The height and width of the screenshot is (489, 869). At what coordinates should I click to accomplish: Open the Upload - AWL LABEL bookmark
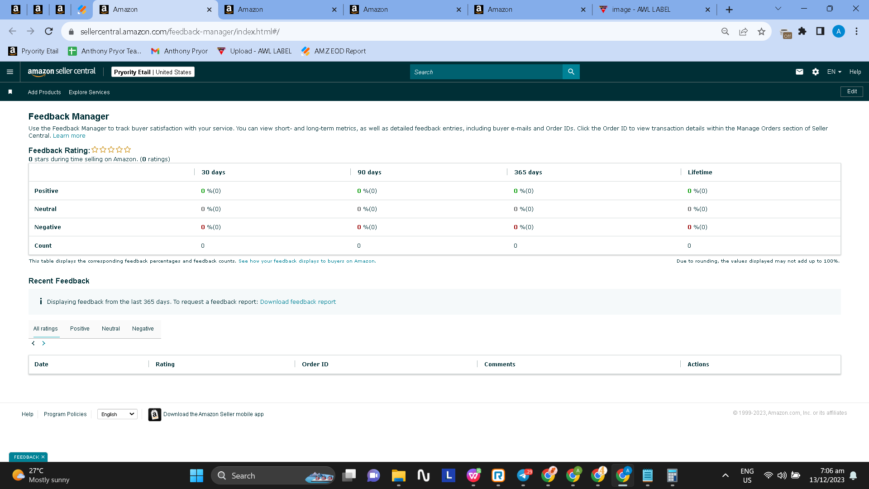[254, 51]
